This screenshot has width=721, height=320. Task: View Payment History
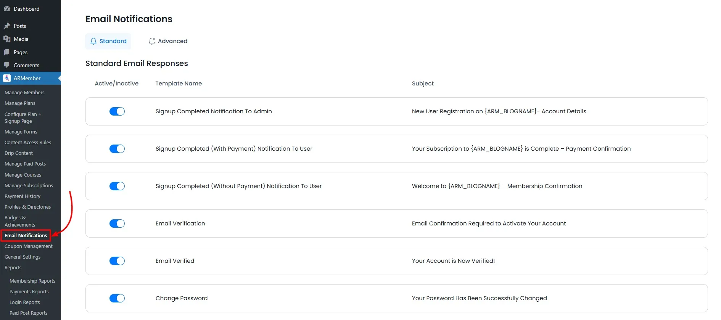[23, 196]
